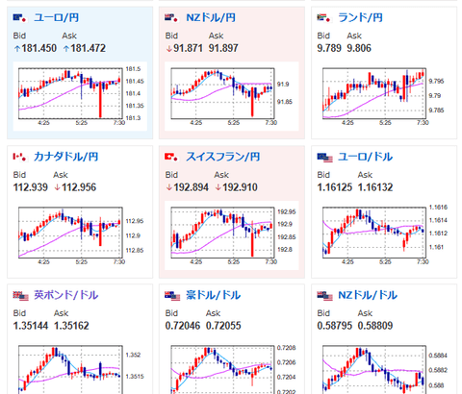Open the スイスフラン/円 pair link

(x=223, y=157)
